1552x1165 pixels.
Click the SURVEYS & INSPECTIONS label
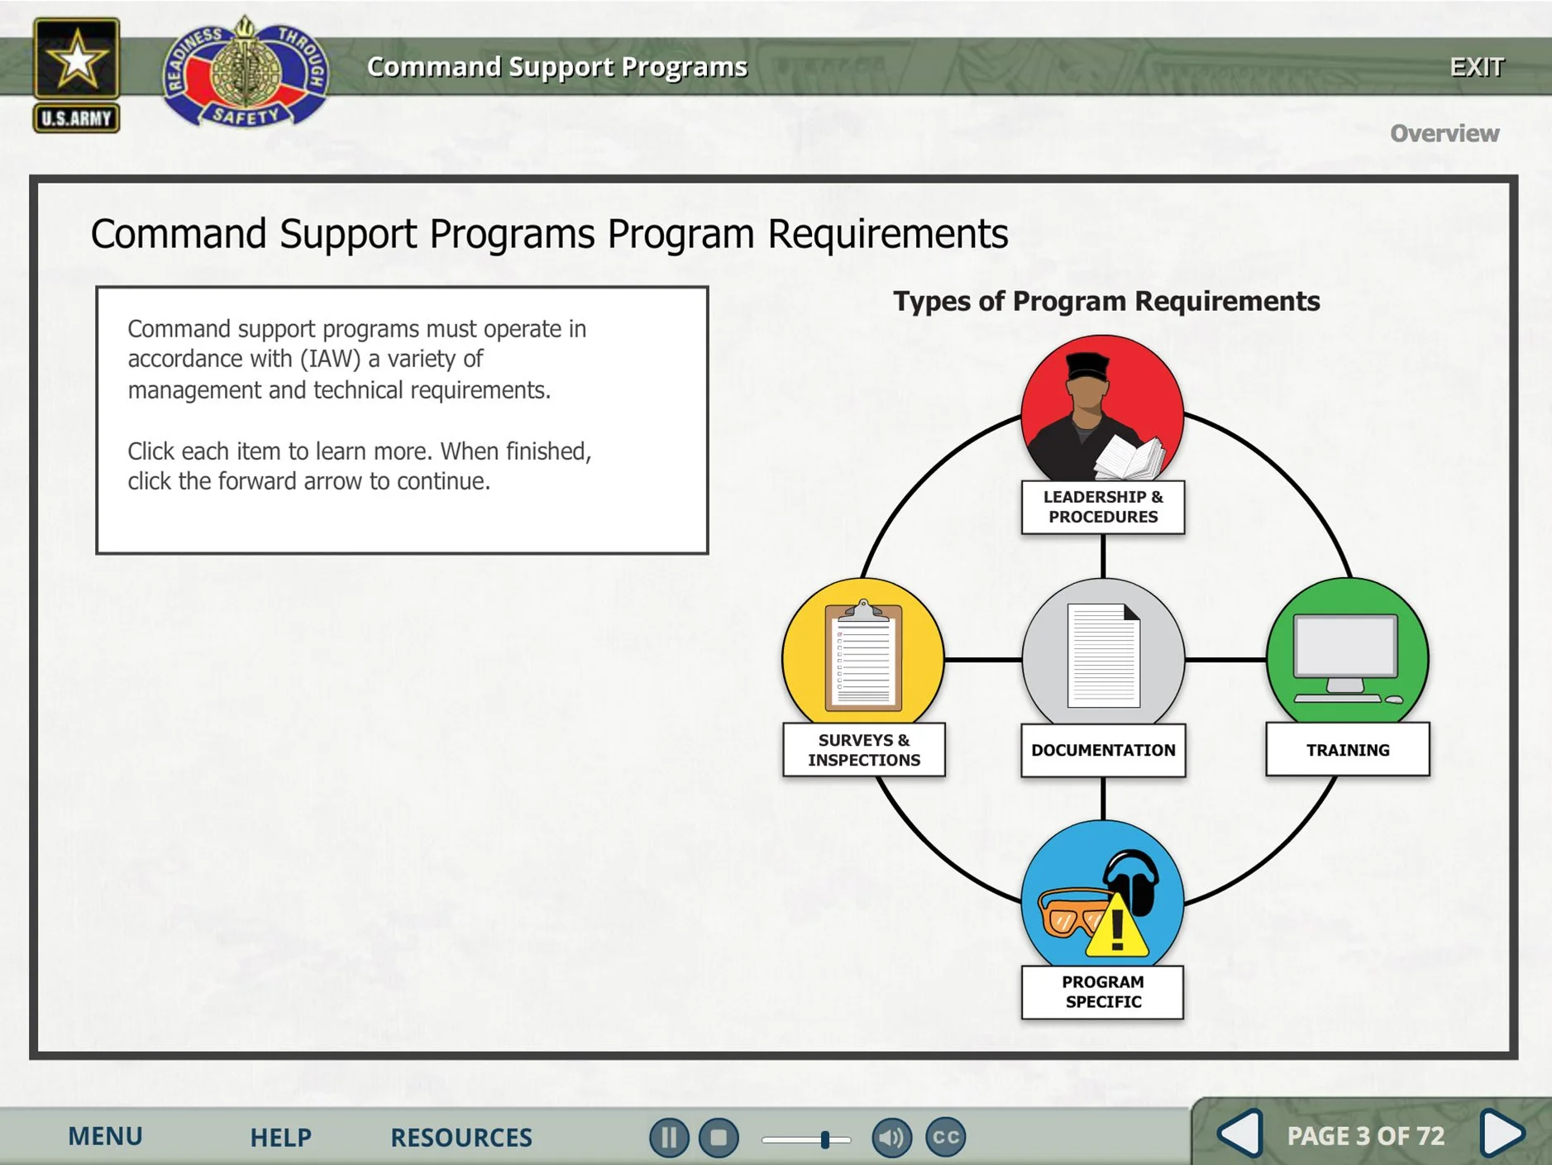click(864, 750)
